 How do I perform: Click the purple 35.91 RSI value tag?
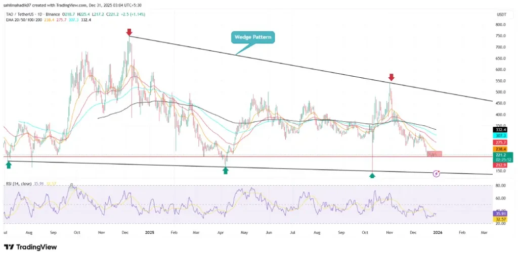(501, 214)
